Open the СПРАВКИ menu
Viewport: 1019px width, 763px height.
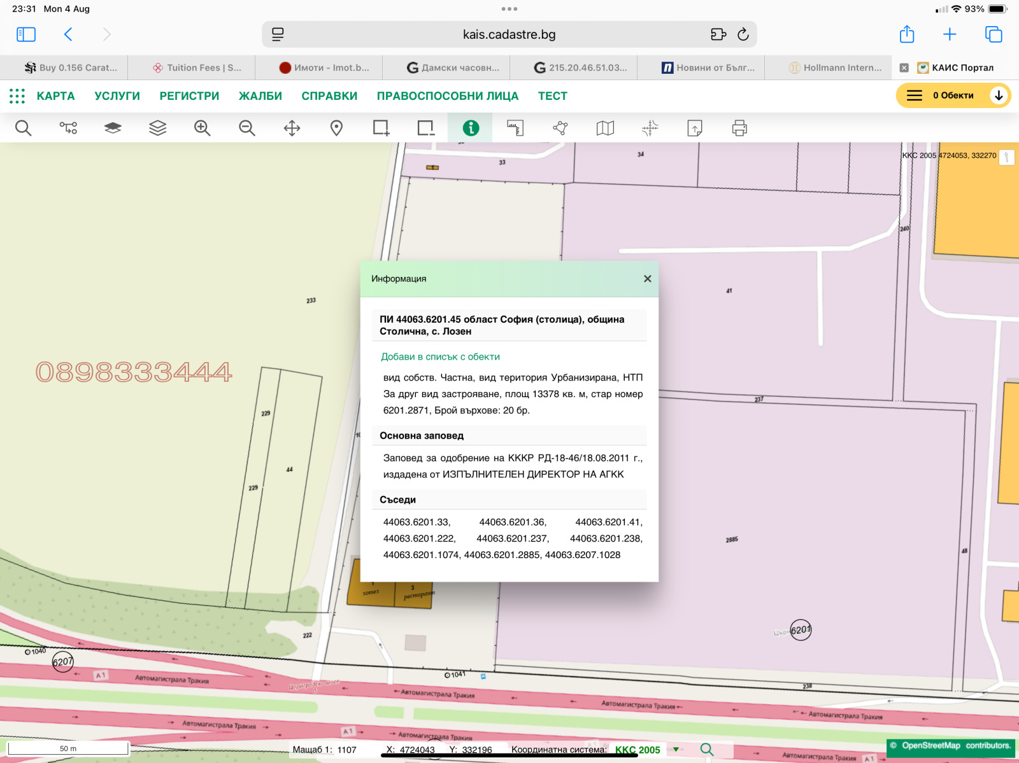pos(329,96)
